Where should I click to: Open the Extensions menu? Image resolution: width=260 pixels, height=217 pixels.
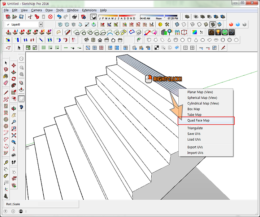89,10
